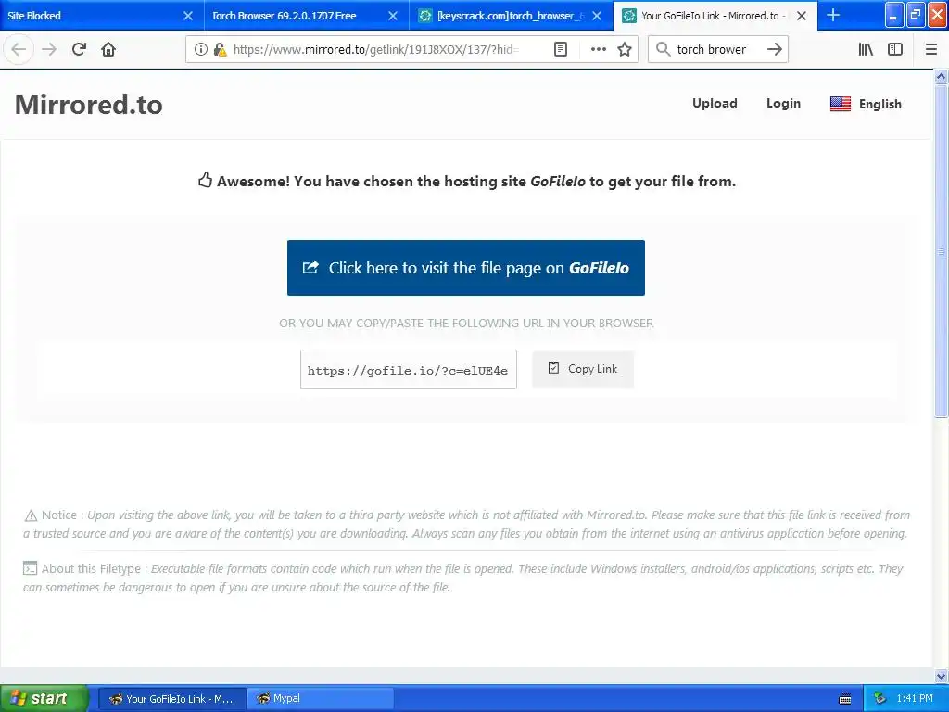
Task: Close the Your GoFileIo Link tab
Action: coord(802,16)
